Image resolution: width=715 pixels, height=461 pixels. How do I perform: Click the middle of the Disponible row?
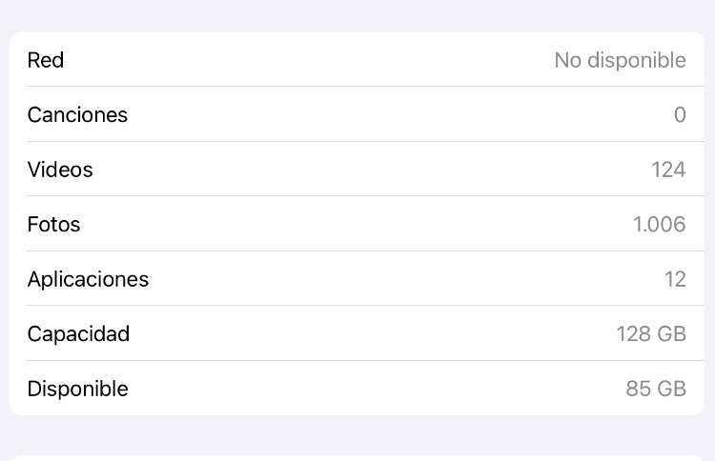pos(357,388)
